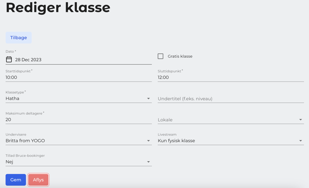Click the Klassetype dropdown arrow icon
This screenshot has height=188, width=309.
tap(148, 98)
